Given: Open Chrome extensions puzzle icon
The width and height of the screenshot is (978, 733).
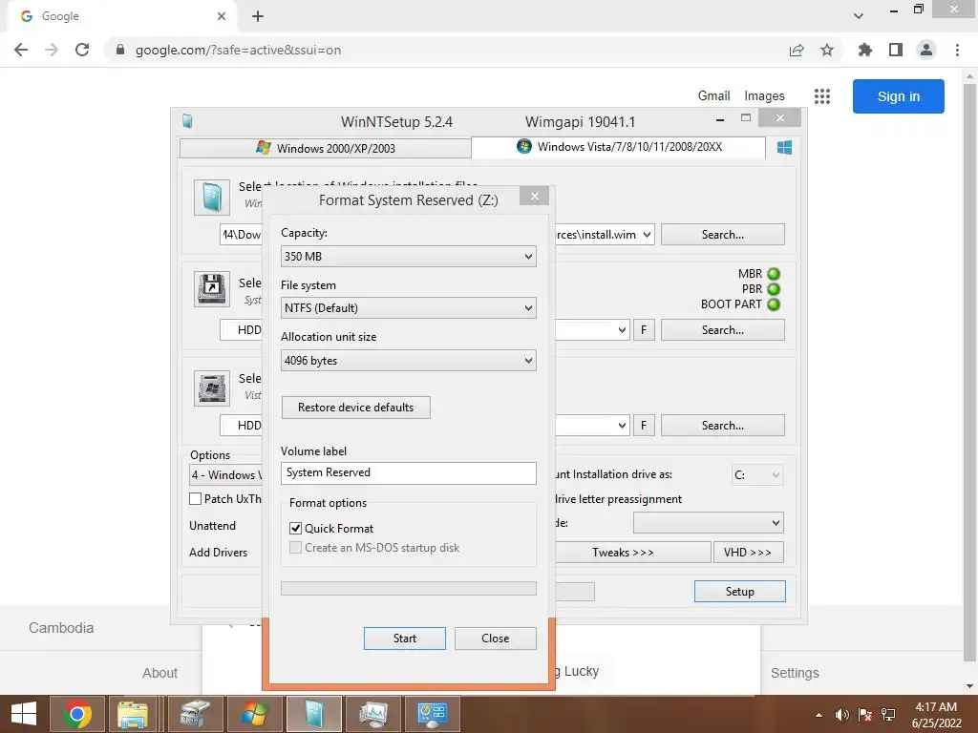Looking at the screenshot, I should 864,50.
